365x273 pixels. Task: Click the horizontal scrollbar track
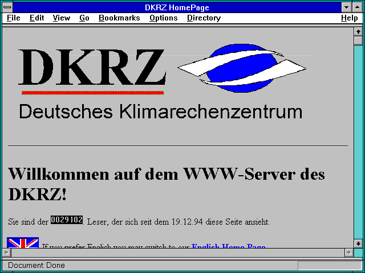pyautogui.click(x=177, y=253)
